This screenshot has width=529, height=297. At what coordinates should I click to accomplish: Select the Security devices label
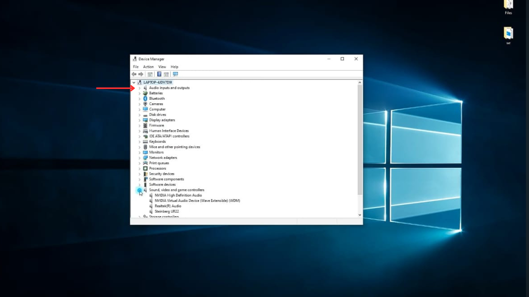coord(161,174)
